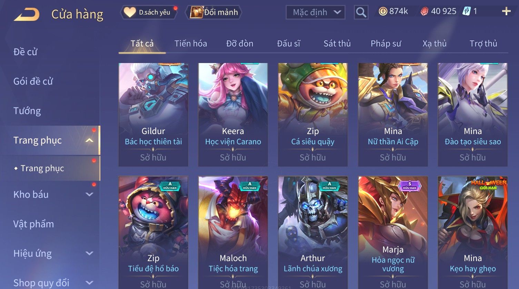Open the Mặc định sort dropdown
519x289 pixels.
316,12
